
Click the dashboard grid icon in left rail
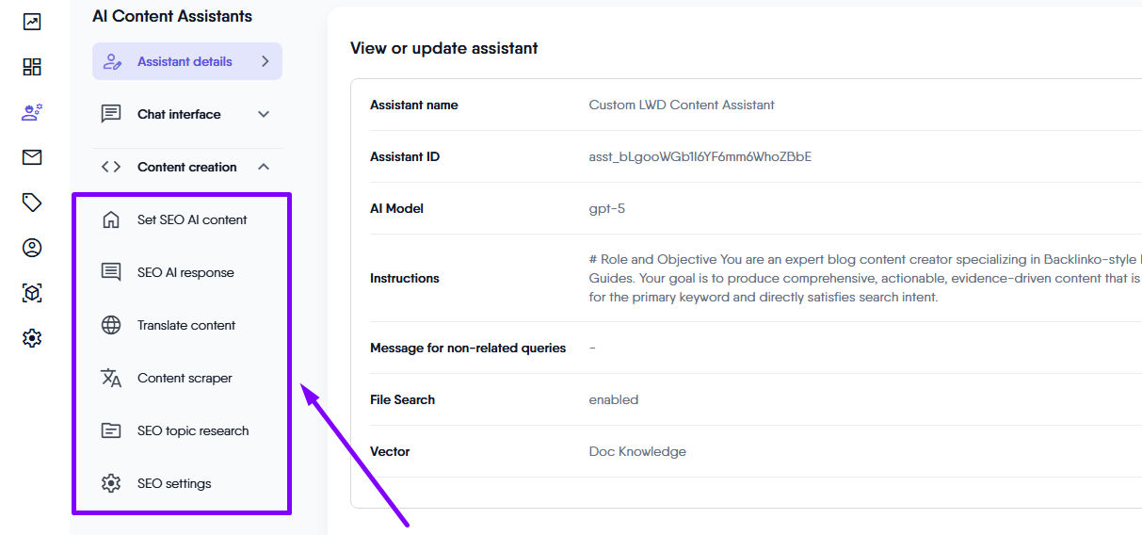32,67
